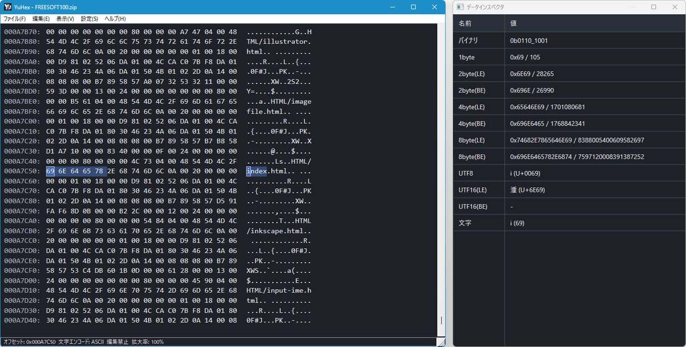The image size is (686, 347).
Task: Close the YuHex window
Action: tap(434, 7)
